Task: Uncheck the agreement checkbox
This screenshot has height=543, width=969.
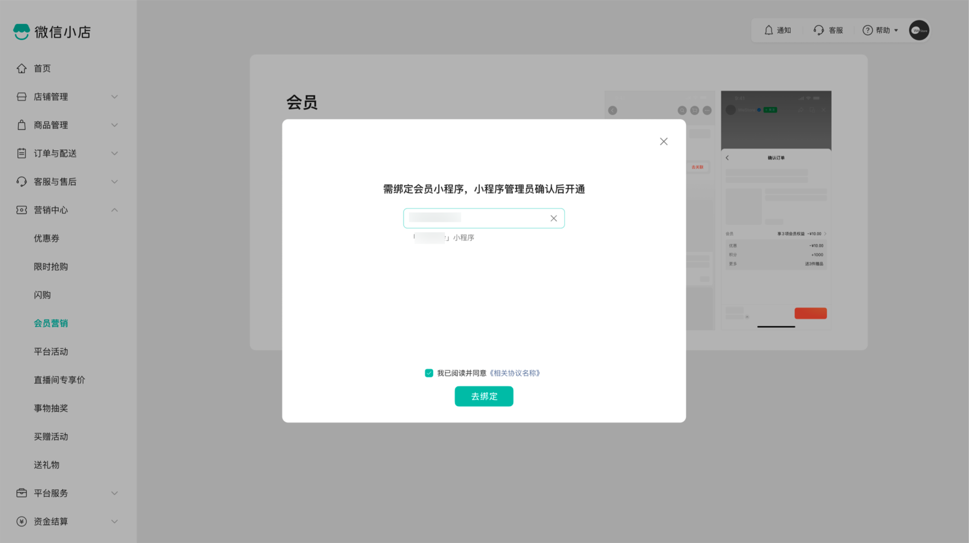Action: [429, 373]
